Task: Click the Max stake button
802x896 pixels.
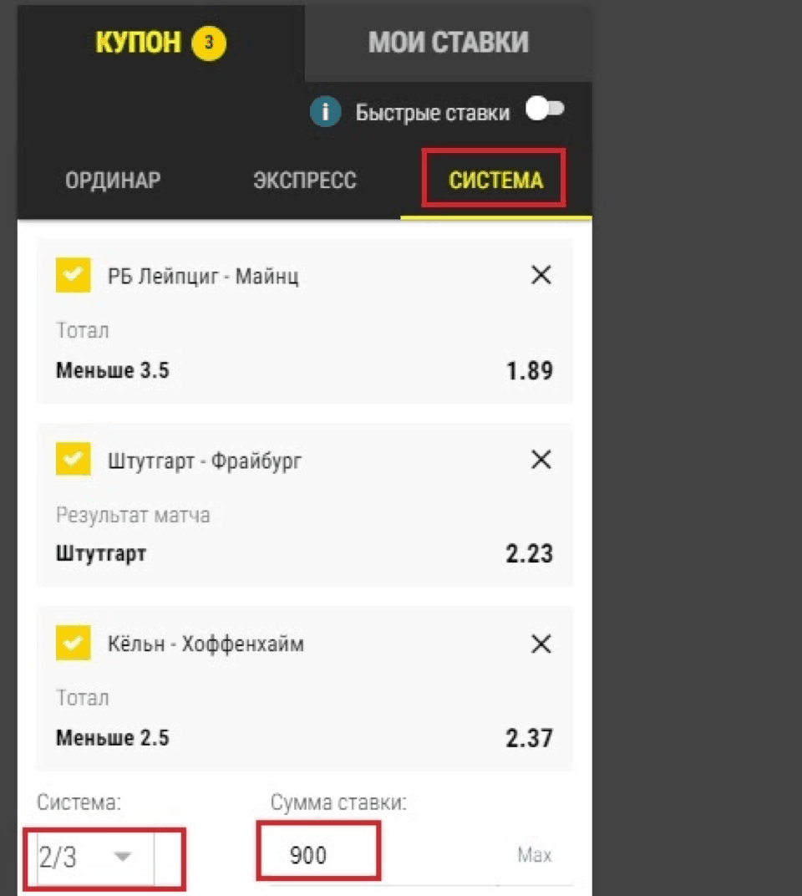Action: (534, 855)
